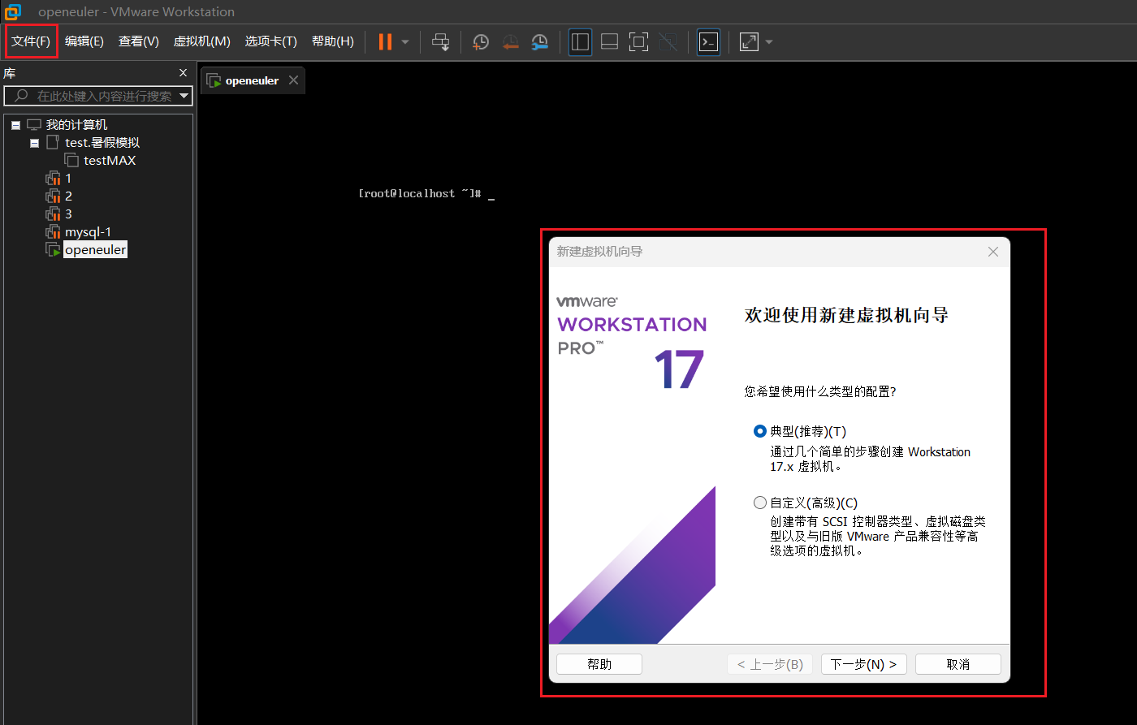Viewport: 1137px width, 725px height.
Task: Close the 新建虚拟机向导 dialog
Action: click(992, 252)
